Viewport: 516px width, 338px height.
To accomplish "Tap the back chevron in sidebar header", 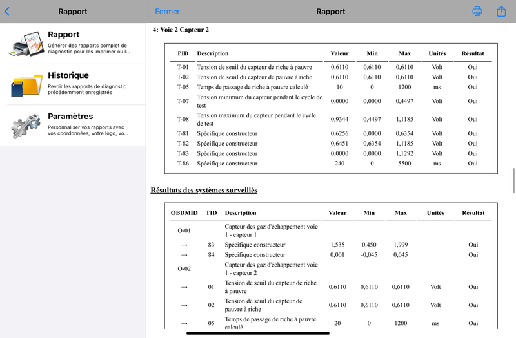I will coord(7,11).
